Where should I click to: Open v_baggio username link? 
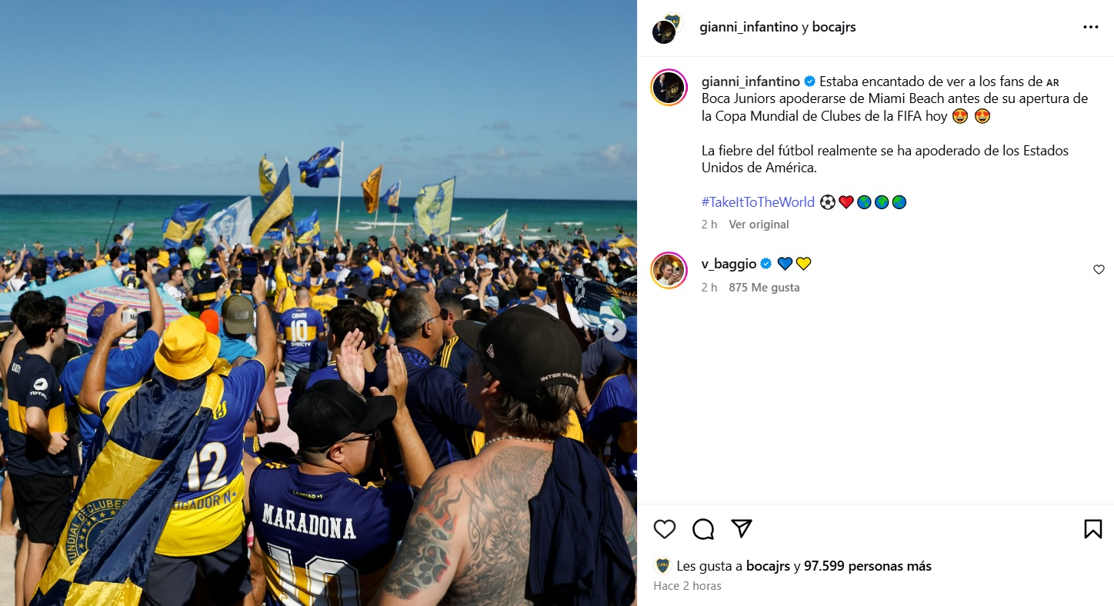tap(729, 264)
